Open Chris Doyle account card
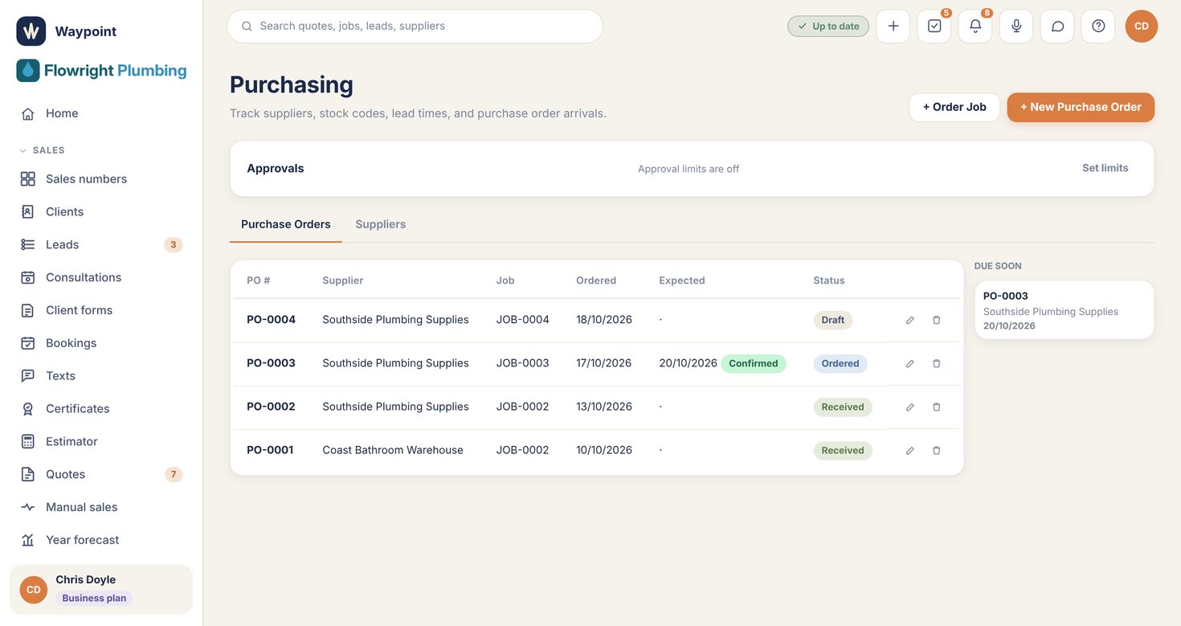 [101, 589]
